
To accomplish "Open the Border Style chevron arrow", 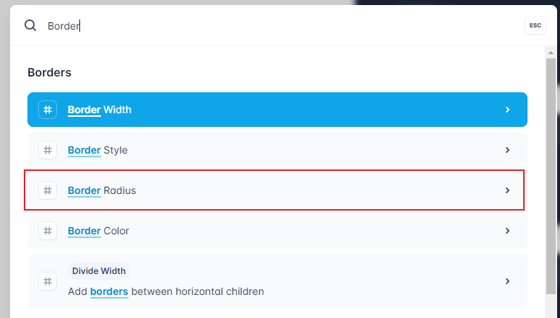I will pos(507,150).
